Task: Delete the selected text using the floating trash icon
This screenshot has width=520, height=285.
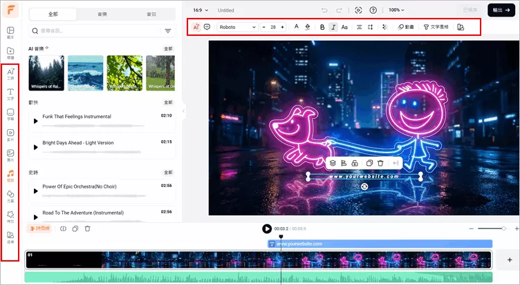Action: click(x=380, y=163)
